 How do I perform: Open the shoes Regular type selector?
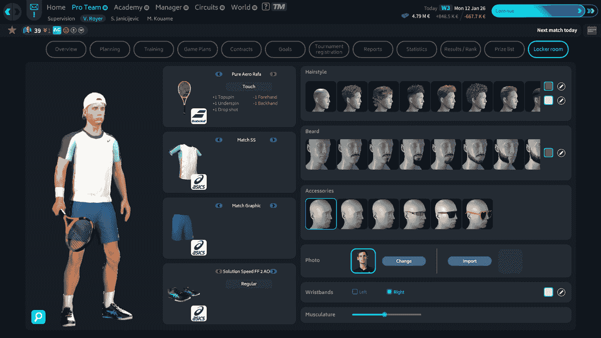pyautogui.click(x=249, y=284)
